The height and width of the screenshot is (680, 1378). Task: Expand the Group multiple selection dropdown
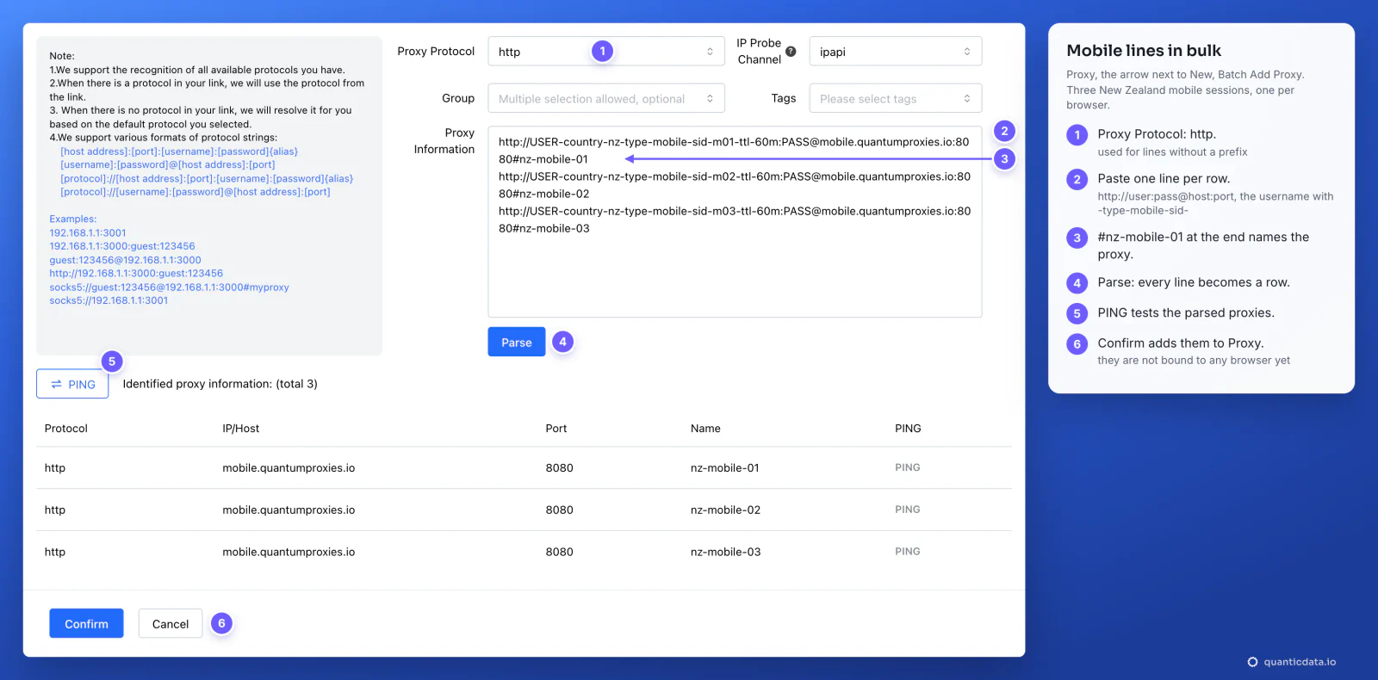tap(606, 98)
